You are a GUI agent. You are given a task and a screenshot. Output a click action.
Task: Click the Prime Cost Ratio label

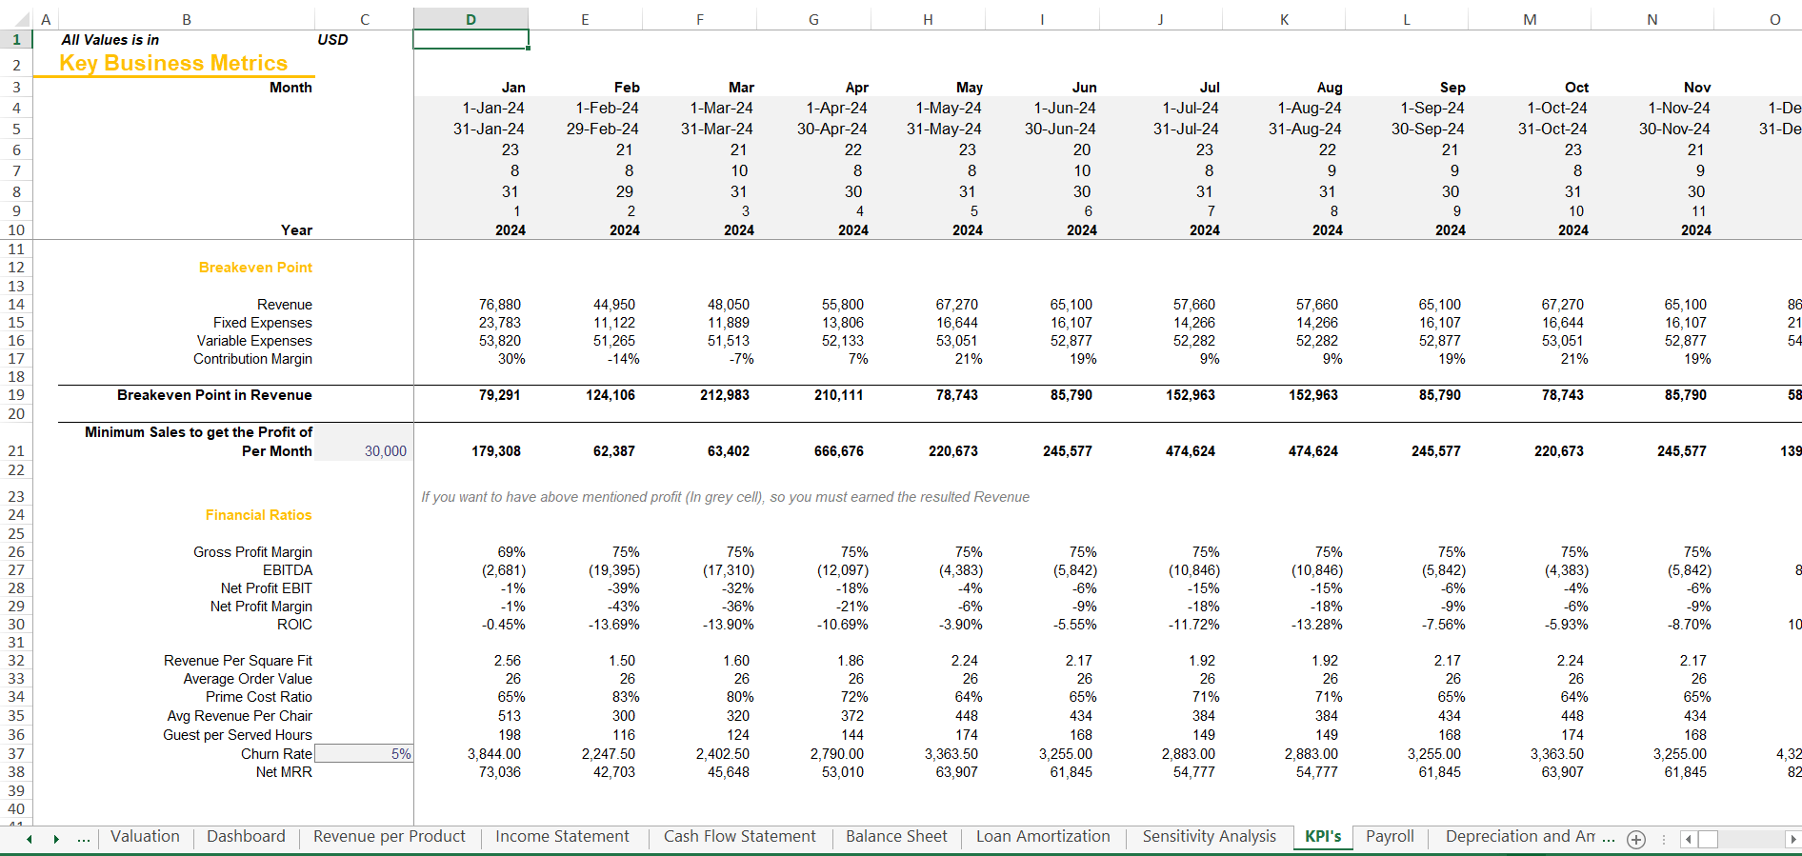(x=258, y=697)
